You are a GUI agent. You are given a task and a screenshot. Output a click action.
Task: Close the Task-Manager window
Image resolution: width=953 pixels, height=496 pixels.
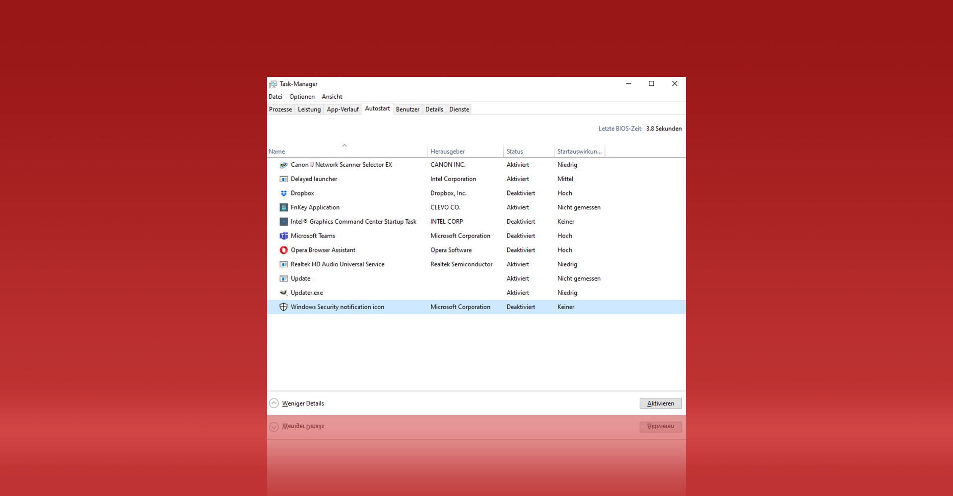coord(675,84)
